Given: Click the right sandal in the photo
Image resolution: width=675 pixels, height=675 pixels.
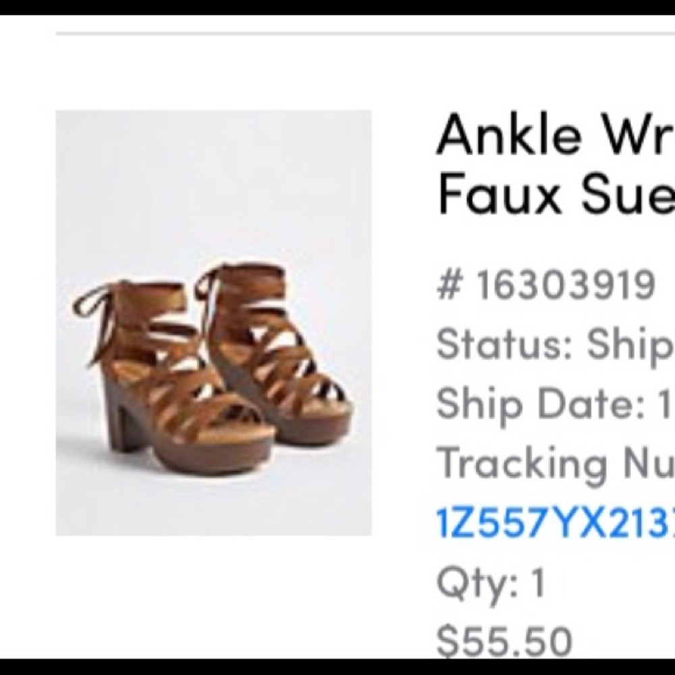Looking at the screenshot, I should (283, 358).
